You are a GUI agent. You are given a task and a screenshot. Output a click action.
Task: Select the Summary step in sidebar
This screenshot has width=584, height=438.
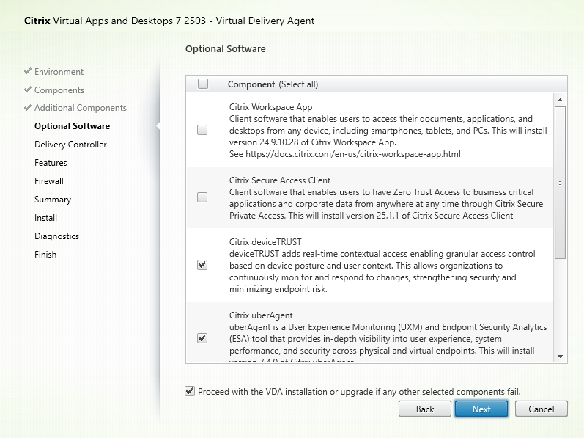coord(53,200)
